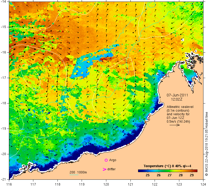Click the 0.5m/s velocity scale arrow

[175, 125]
